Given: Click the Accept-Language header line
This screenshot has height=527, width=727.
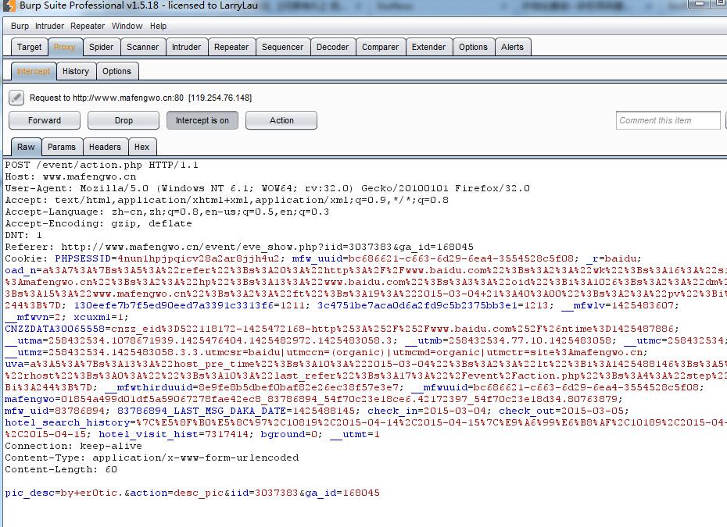Looking at the screenshot, I should (167, 212).
